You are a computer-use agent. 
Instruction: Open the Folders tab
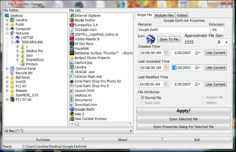[182, 15]
